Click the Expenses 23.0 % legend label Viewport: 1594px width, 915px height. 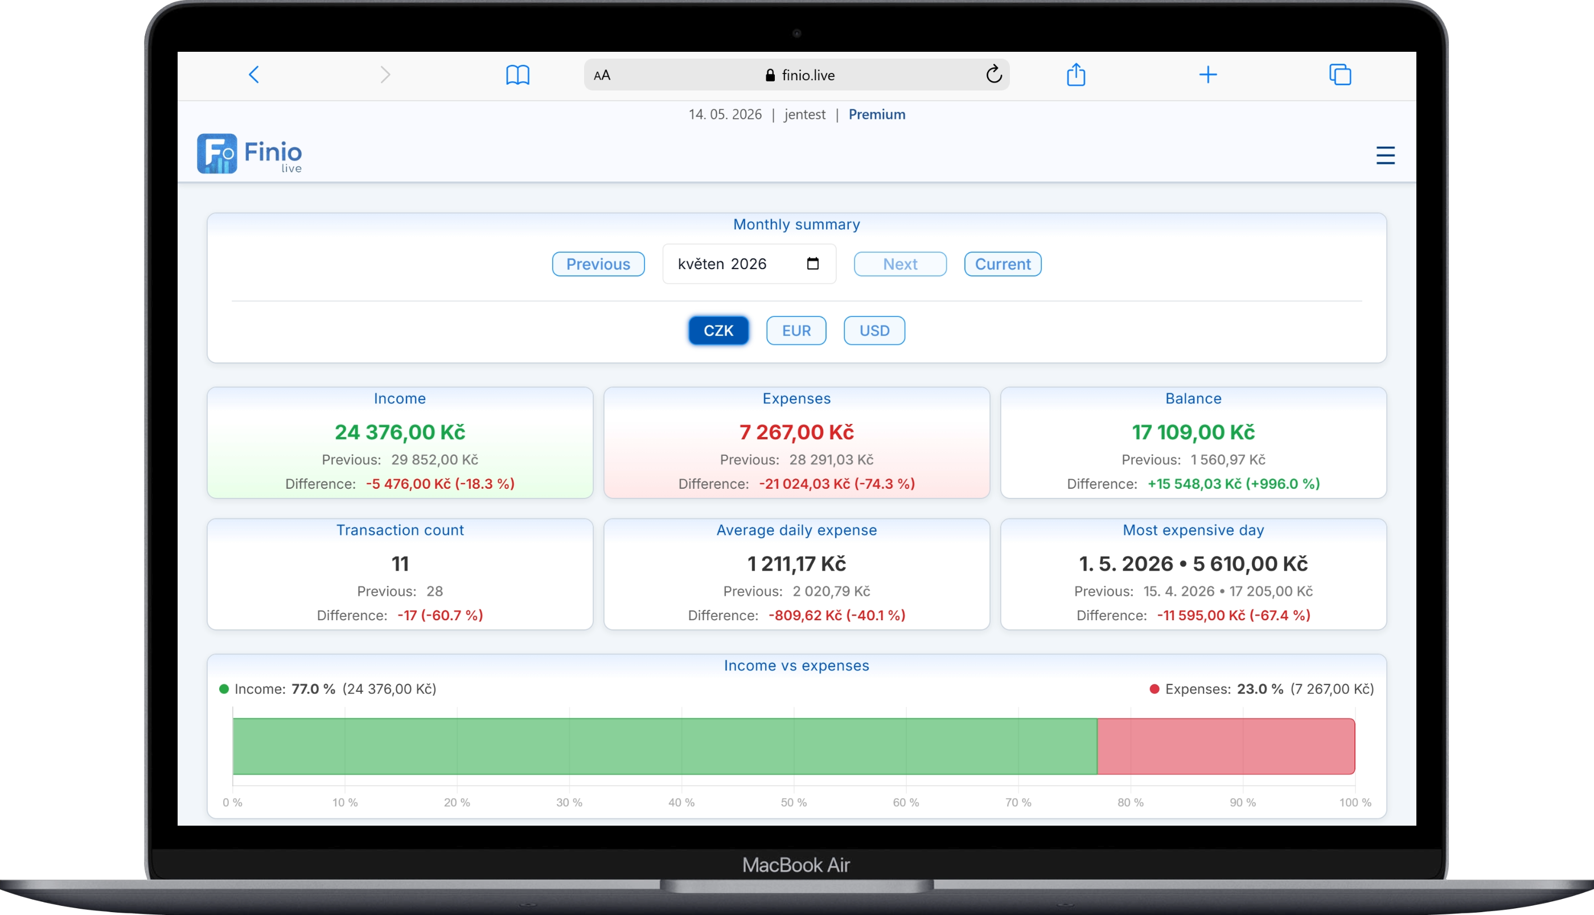coord(1269,689)
